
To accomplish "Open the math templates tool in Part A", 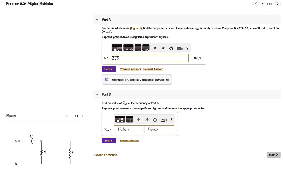I will [117, 49].
